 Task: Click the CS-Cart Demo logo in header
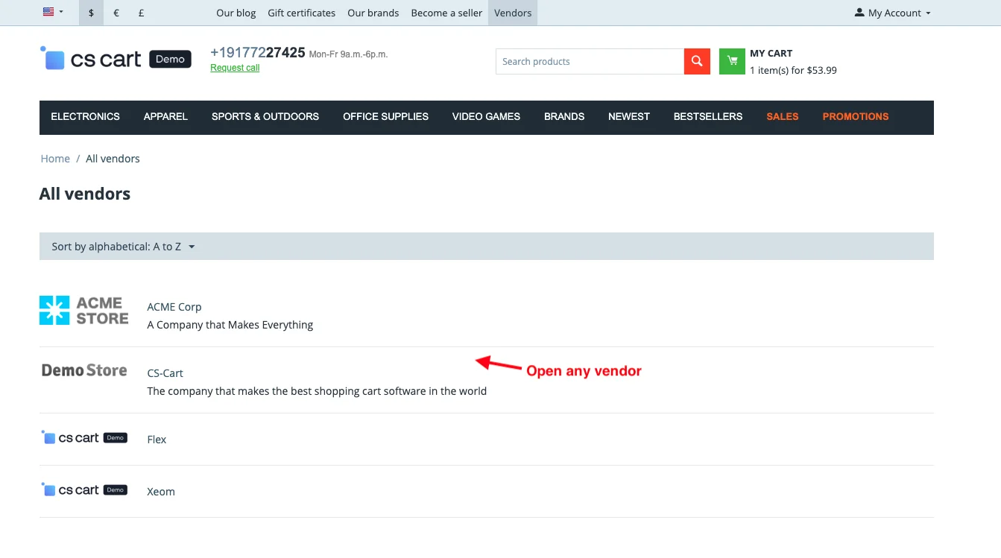[x=116, y=60]
